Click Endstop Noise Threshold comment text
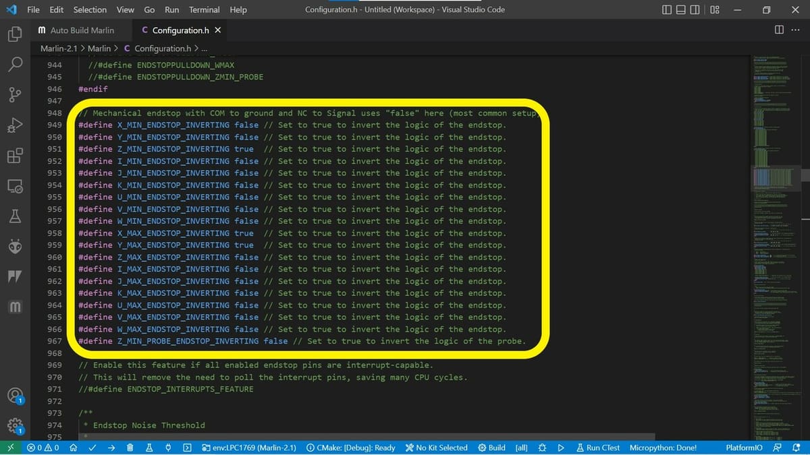 (x=148, y=425)
